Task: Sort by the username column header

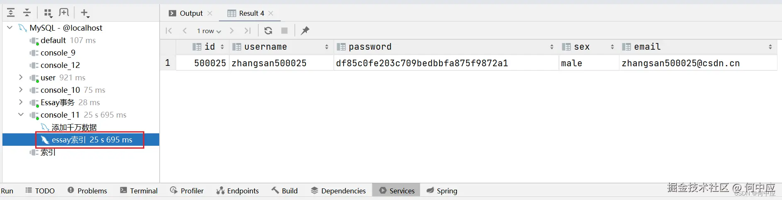Action: coord(265,47)
